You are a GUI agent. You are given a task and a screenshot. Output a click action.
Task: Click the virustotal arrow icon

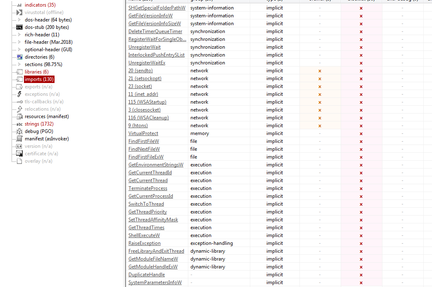click(19, 12)
